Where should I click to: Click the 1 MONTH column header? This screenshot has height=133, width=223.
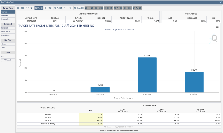pyautogui.click(x=200, y=110)
